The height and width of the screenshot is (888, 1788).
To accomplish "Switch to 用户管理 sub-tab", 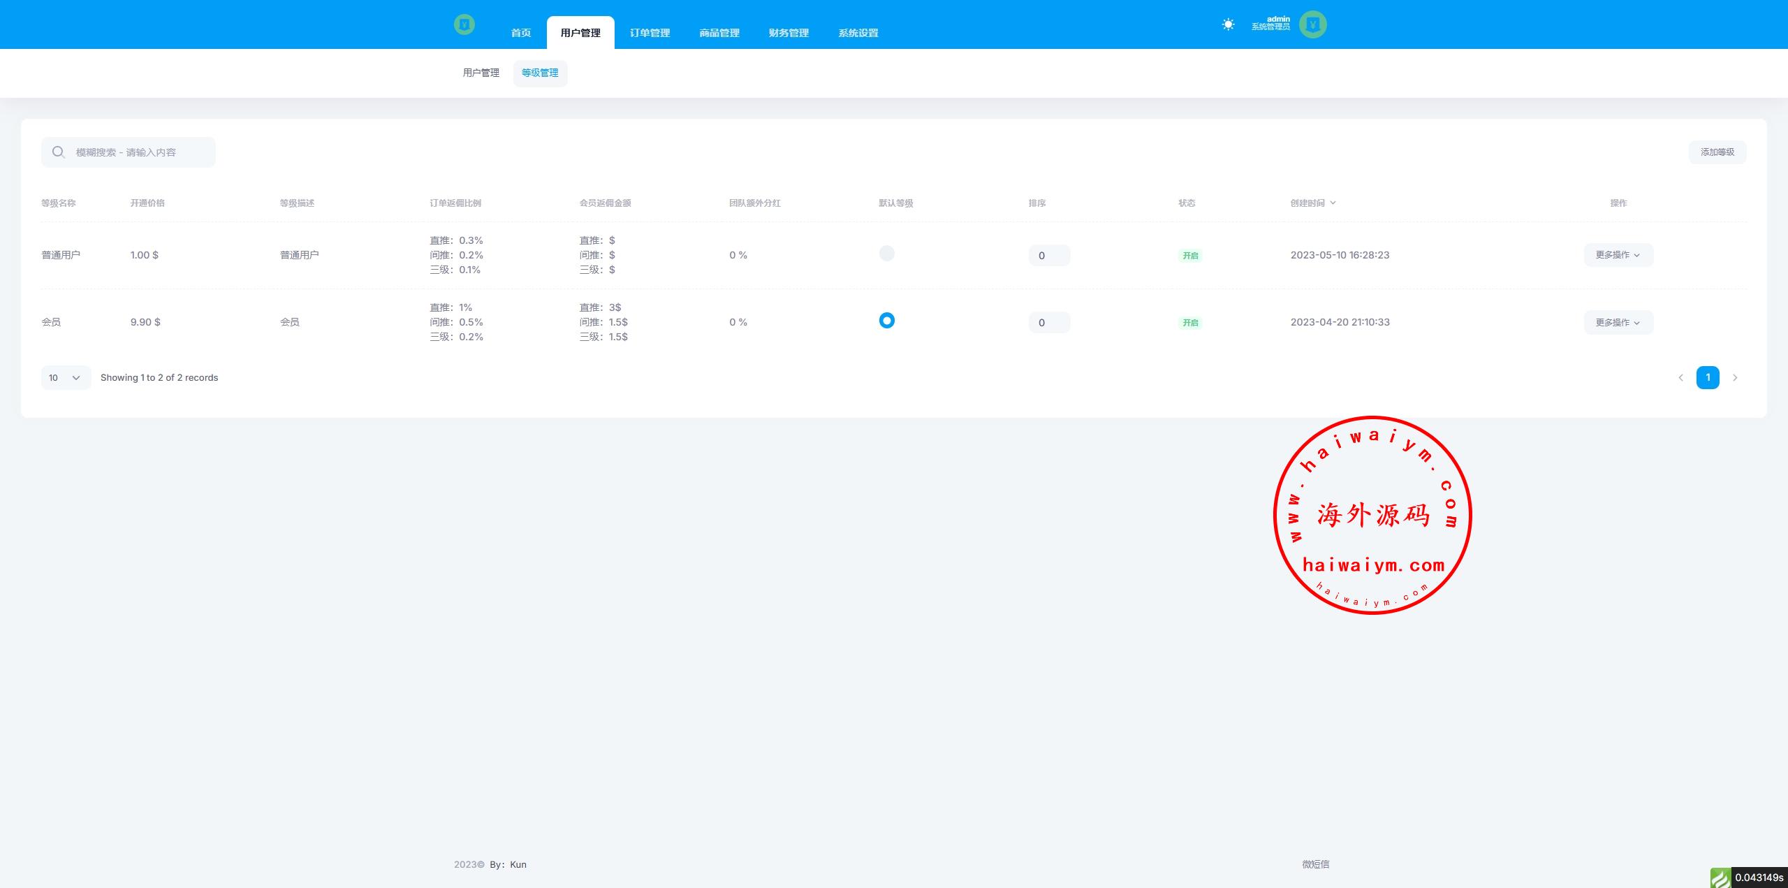I will (x=481, y=73).
